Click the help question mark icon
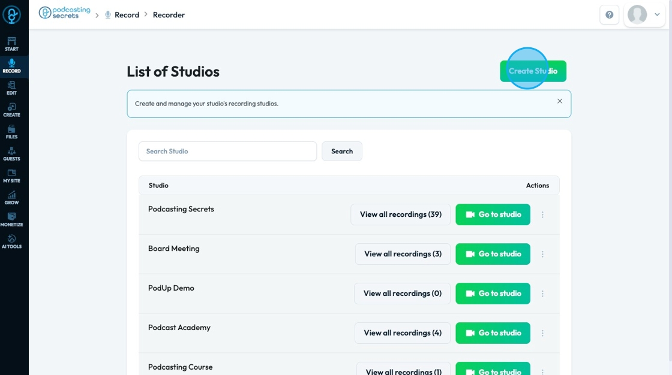This screenshot has height=375, width=672. (x=609, y=15)
